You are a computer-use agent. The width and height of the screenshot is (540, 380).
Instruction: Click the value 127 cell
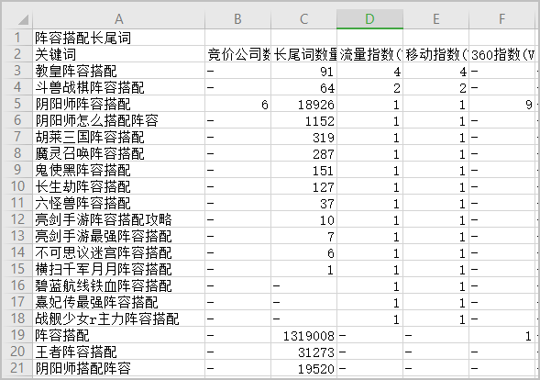click(x=304, y=186)
